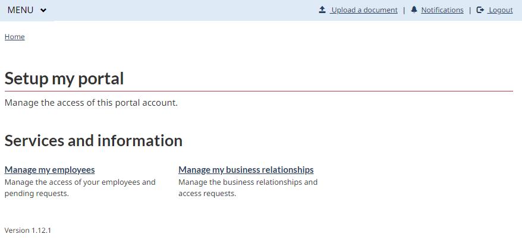522x240 pixels.
Task: Sign out using the Logout text link
Action: [501, 10]
